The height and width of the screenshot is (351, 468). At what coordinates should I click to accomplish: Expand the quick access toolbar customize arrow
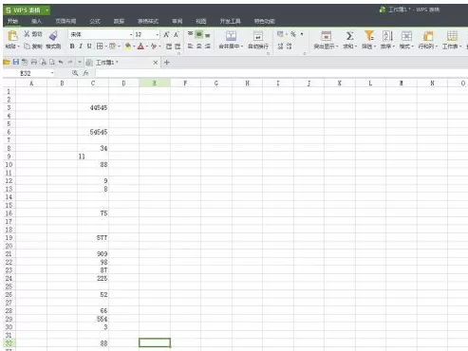click(80, 63)
